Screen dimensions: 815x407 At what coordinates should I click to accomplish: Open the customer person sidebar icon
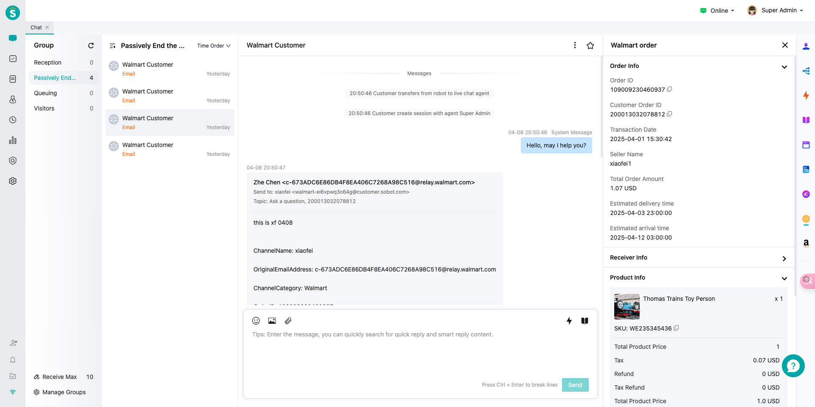(x=13, y=99)
